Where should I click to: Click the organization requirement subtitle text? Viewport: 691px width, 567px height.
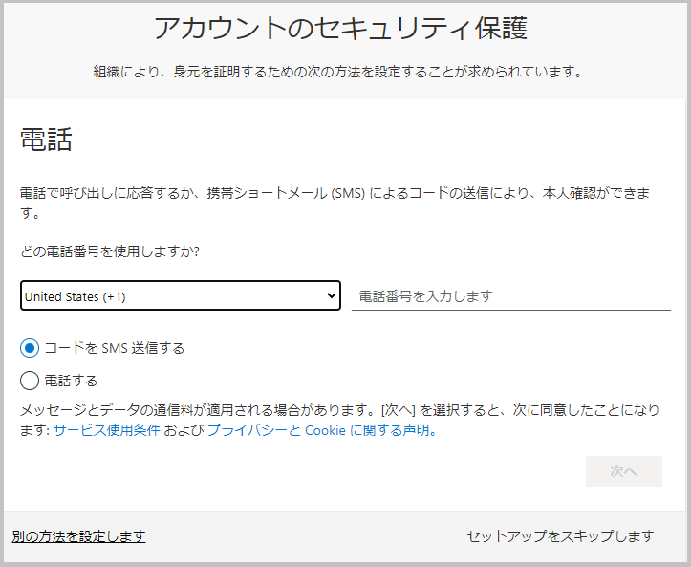coord(337,72)
